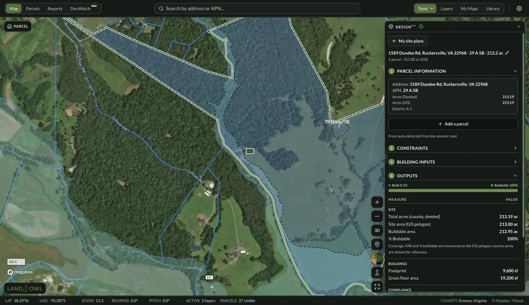Switch the map to 3D view
529x305 pixels.
coord(377,230)
